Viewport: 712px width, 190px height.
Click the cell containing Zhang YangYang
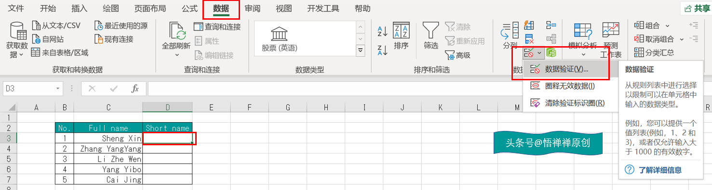(108, 149)
